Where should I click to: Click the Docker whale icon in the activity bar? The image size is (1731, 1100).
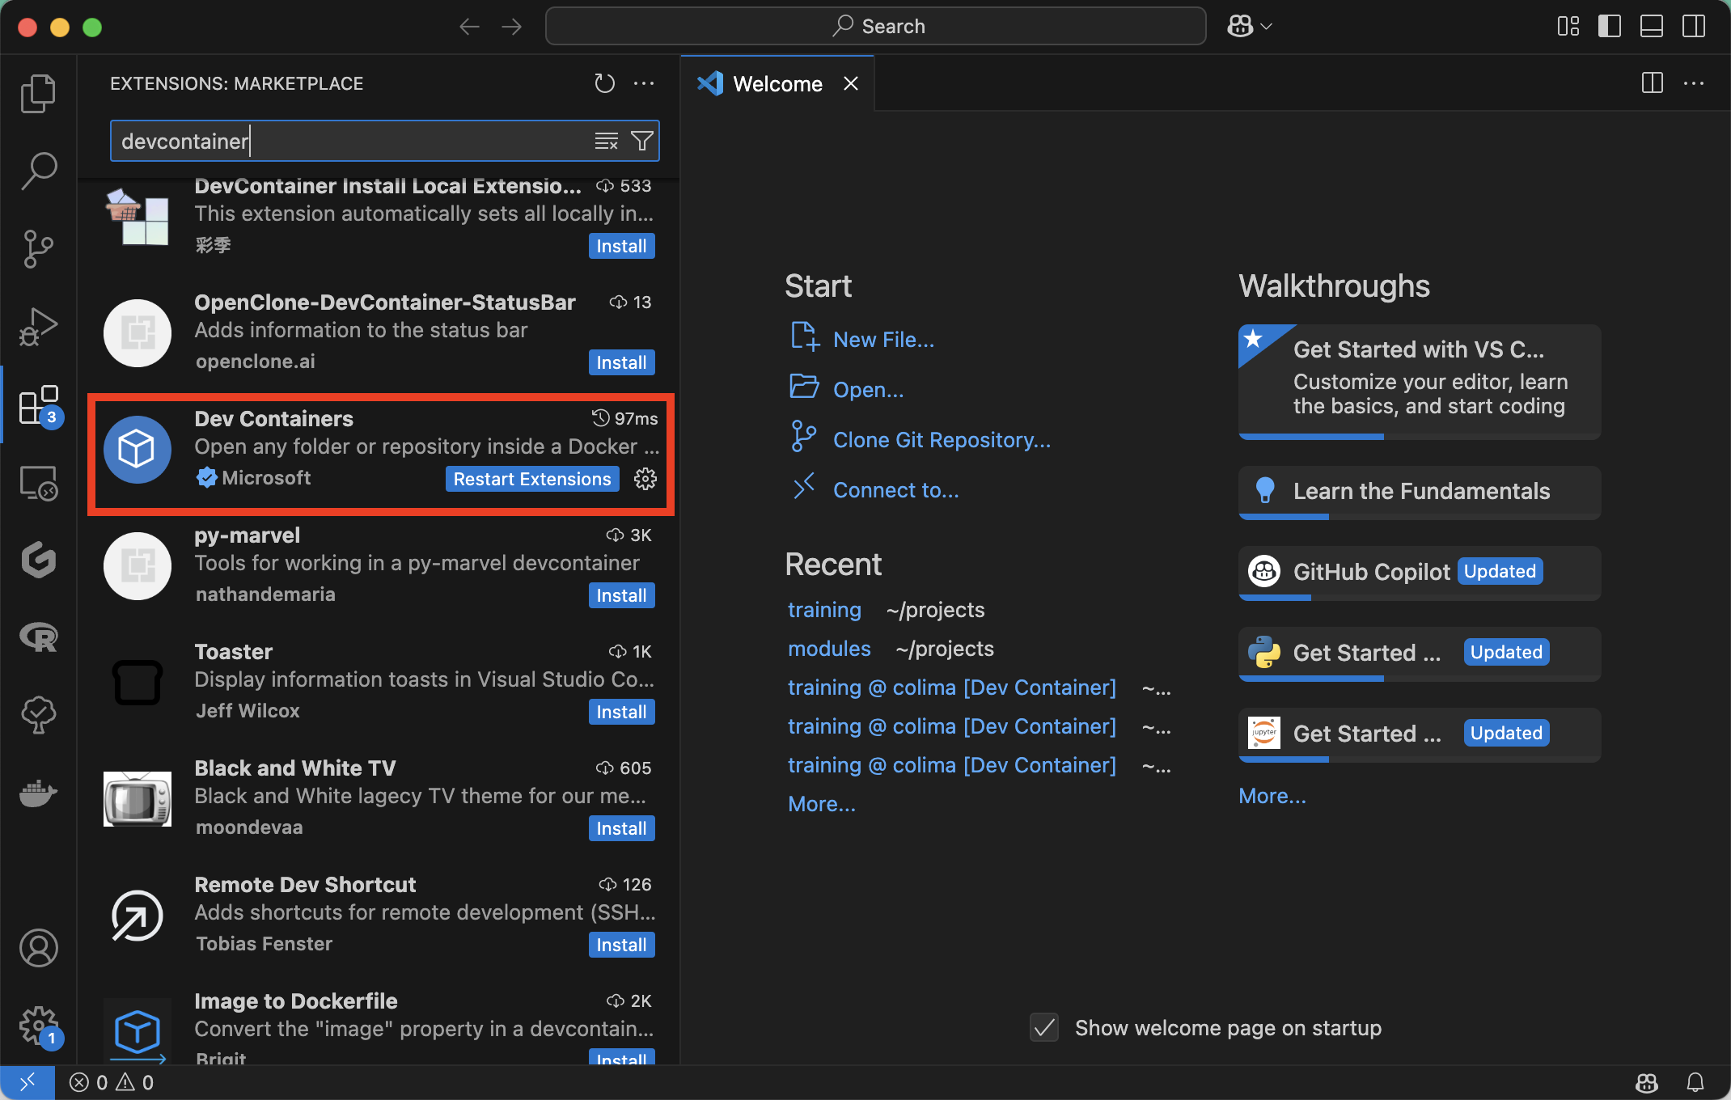tap(38, 793)
